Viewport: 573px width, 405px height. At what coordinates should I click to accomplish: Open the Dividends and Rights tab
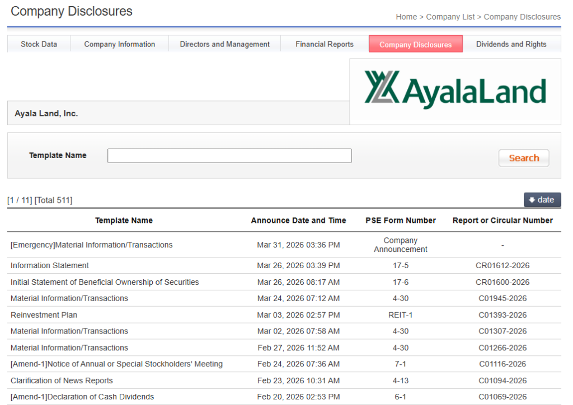tap(511, 44)
